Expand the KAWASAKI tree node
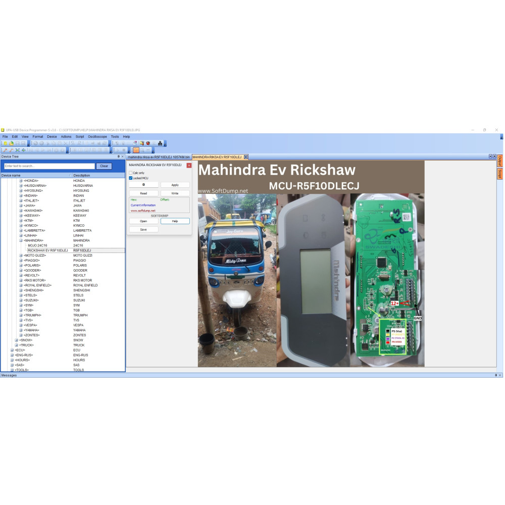Viewport: 505px width, 505px height. point(21,211)
